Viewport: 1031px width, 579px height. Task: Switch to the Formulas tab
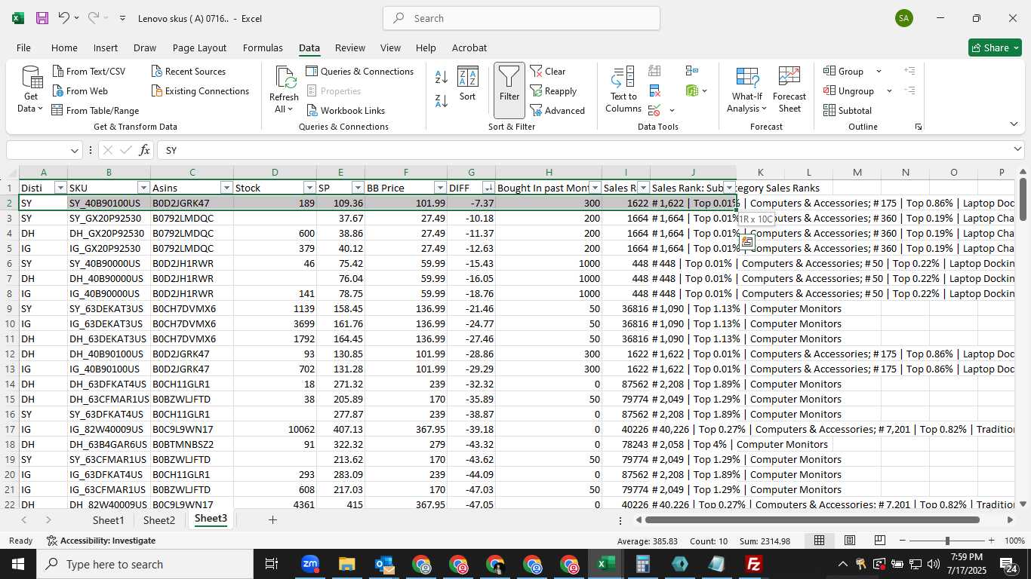(x=263, y=47)
